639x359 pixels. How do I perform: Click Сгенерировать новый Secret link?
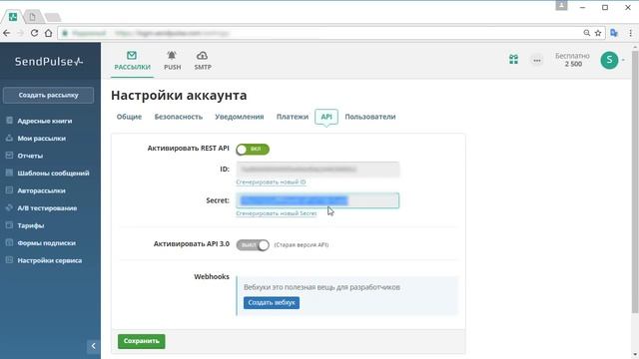pos(277,213)
